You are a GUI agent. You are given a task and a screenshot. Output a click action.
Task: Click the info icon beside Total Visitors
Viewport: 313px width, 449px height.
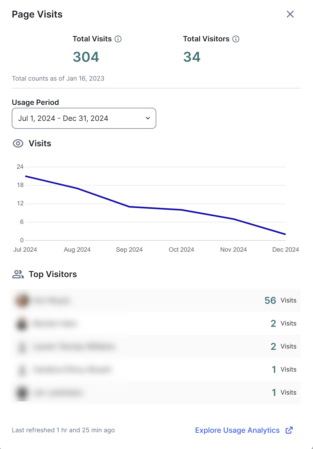(236, 39)
